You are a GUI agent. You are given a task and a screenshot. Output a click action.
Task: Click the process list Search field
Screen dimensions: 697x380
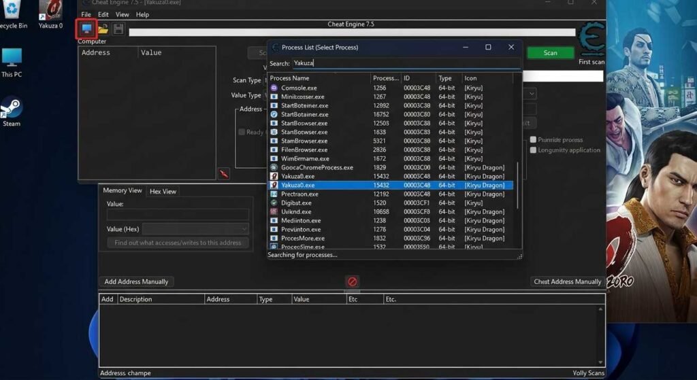click(x=406, y=63)
